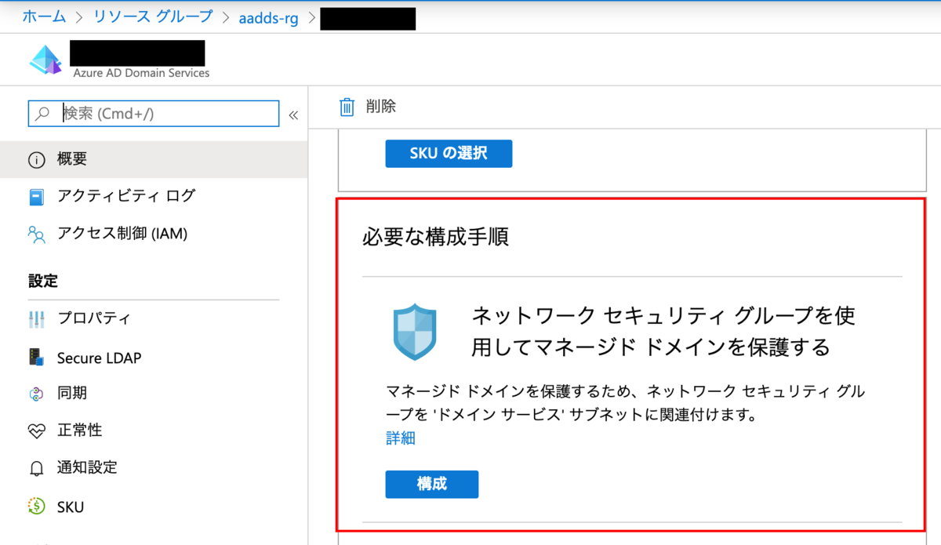Click the blue shield security icon
The width and height of the screenshot is (941, 545).
[x=414, y=332]
